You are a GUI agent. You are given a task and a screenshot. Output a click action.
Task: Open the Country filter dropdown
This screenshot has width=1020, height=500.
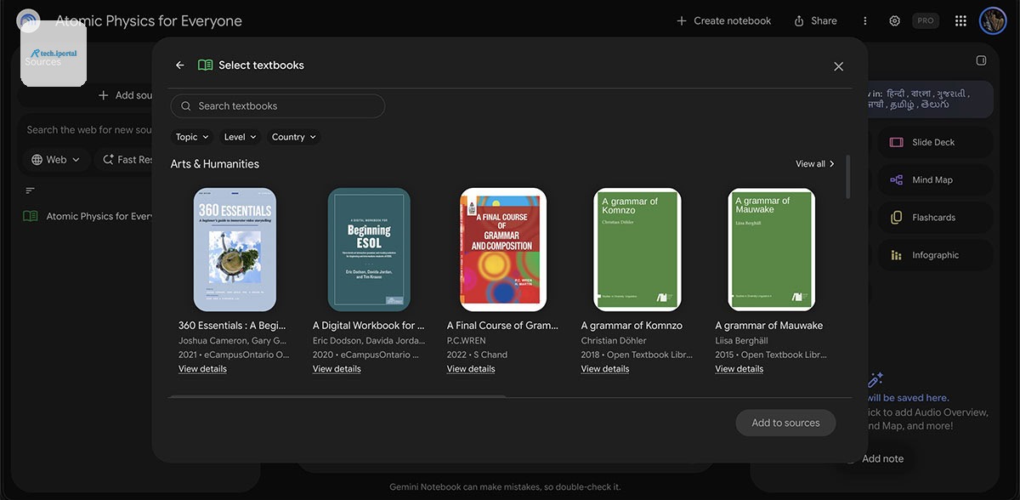pos(294,137)
